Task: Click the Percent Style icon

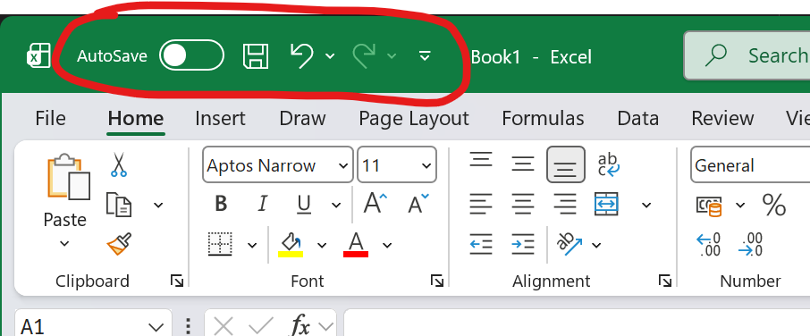Action: (774, 205)
